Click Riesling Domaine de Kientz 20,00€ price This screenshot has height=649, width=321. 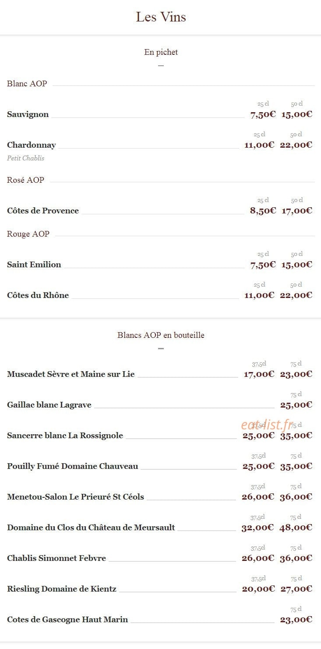point(258,589)
